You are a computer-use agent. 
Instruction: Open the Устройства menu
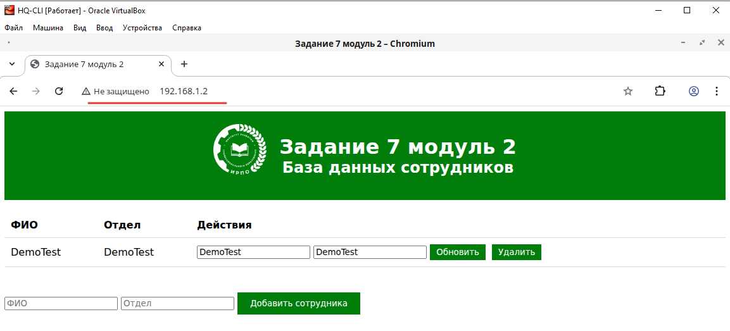tap(142, 28)
